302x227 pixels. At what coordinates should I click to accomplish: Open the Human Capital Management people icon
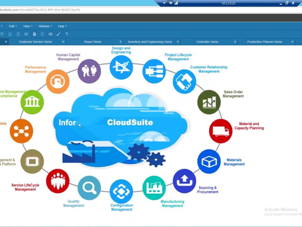pyautogui.click(x=89, y=71)
